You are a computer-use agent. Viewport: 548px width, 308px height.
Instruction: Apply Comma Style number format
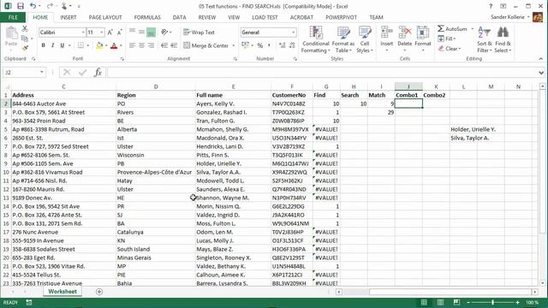(x=269, y=45)
